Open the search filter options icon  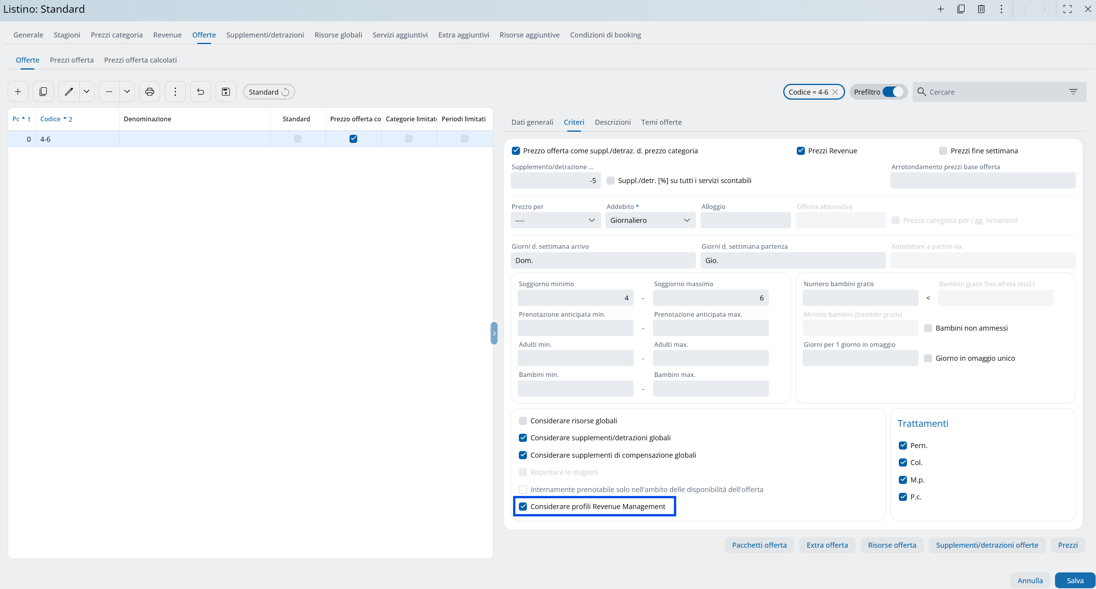1073,92
